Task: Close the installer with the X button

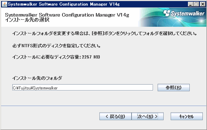Action: 203,4
